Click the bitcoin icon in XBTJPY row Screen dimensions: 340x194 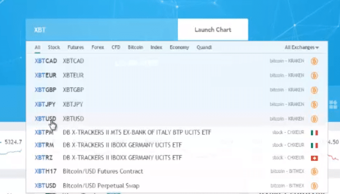click(x=314, y=105)
